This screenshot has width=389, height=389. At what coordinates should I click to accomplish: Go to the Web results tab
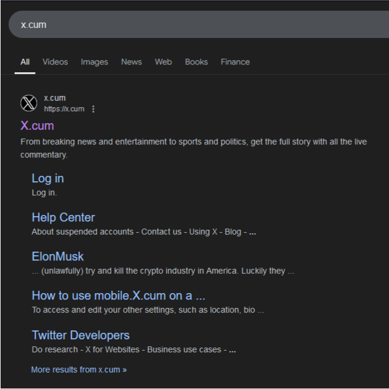163,62
